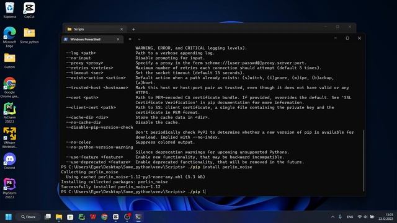Screen dimensions: 397x223
Task: Click the '--proxy <proxy>' option text
Action: 84,63
